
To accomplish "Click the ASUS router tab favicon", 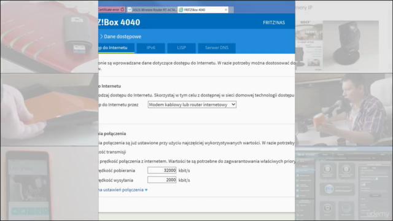I will pos(130,10).
